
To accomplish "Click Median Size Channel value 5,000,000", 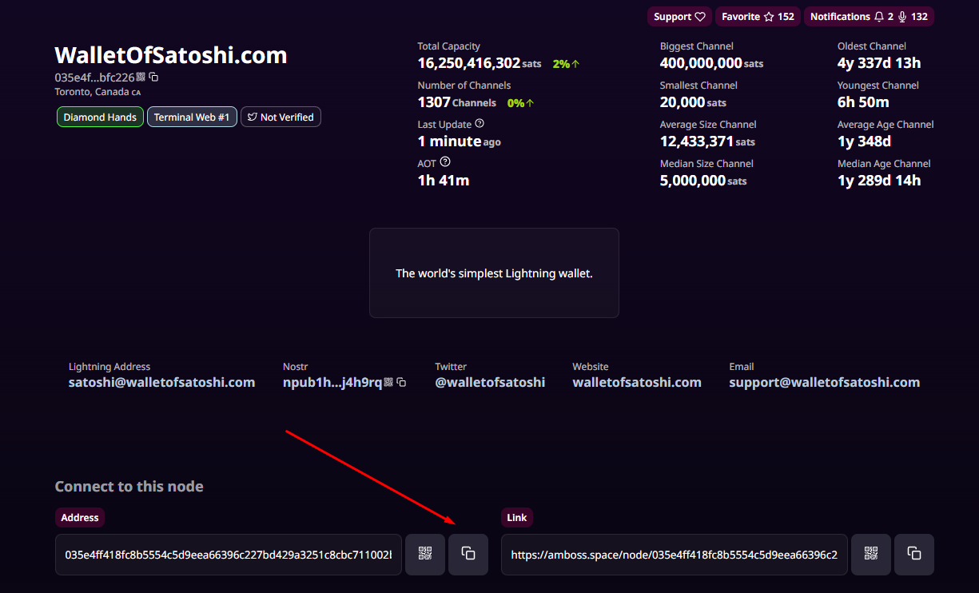I will coord(693,181).
